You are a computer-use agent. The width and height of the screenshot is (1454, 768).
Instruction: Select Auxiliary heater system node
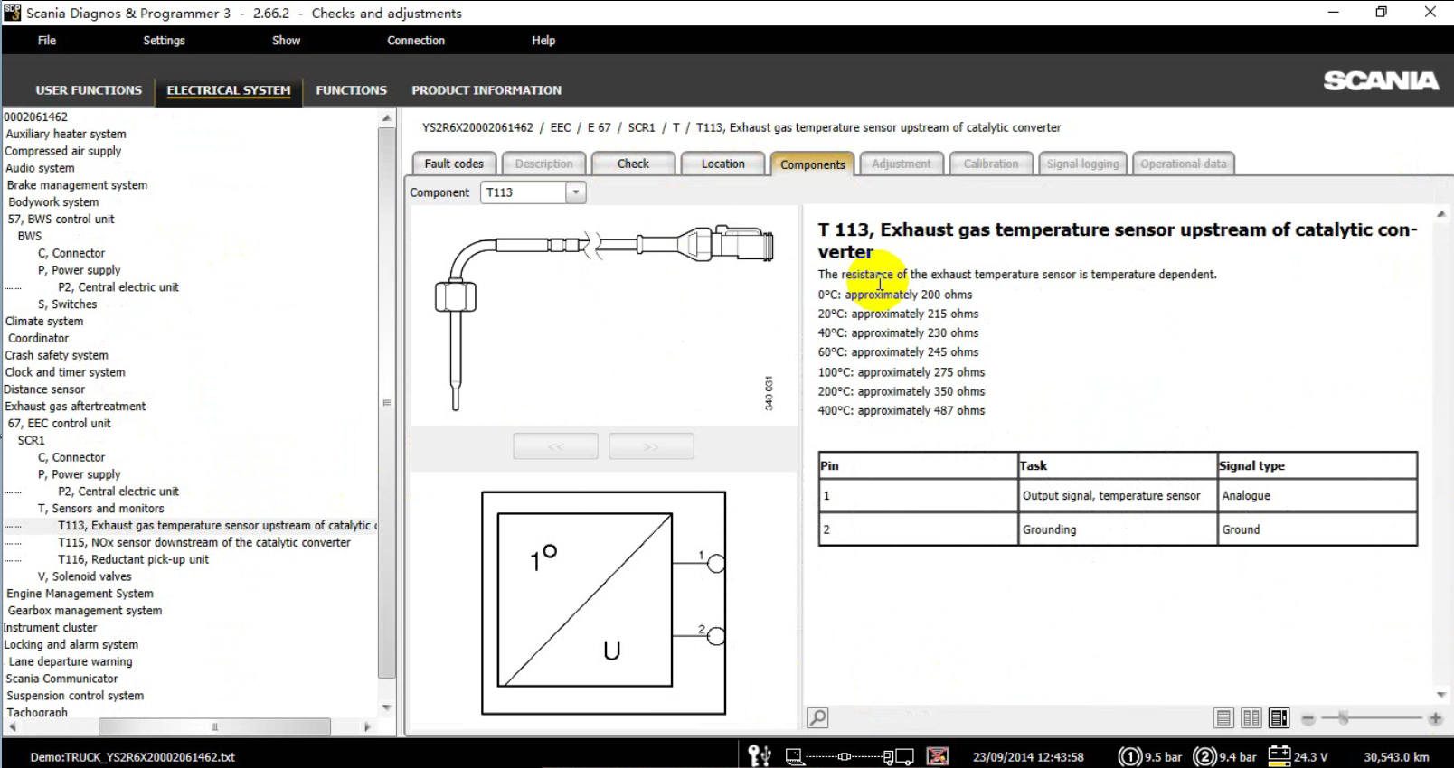tap(66, 134)
